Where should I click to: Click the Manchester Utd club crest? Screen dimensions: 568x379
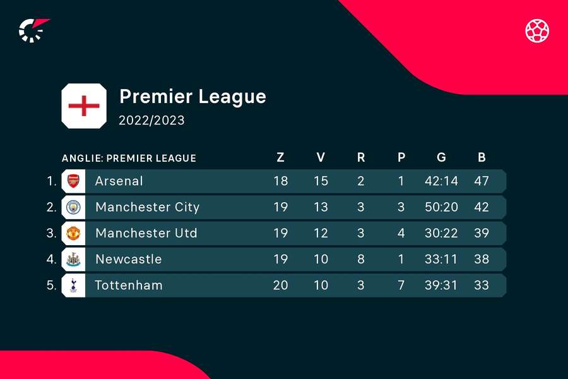pyautogui.click(x=73, y=233)
